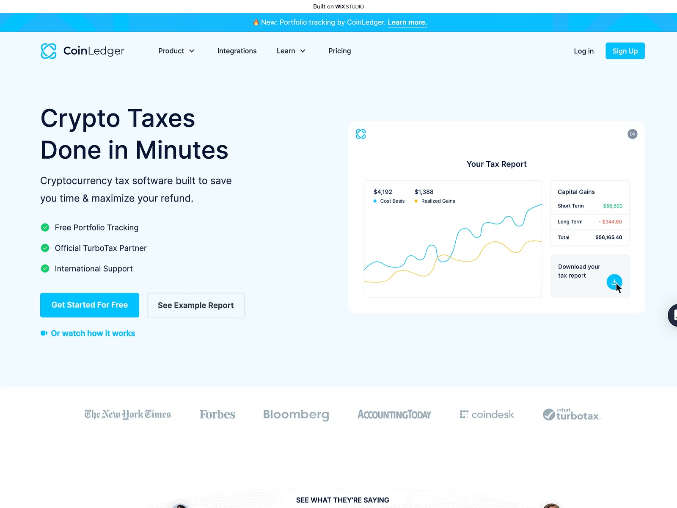The image size is (677, 508).
Task: Click Or watch how it works link
Action: coord(93,333)
